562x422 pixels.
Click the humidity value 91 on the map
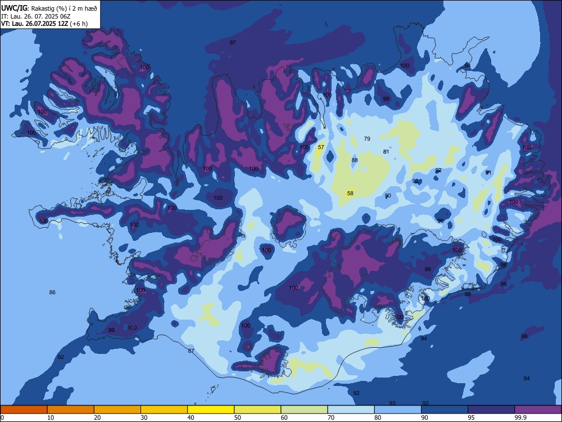tap(488, 173)
